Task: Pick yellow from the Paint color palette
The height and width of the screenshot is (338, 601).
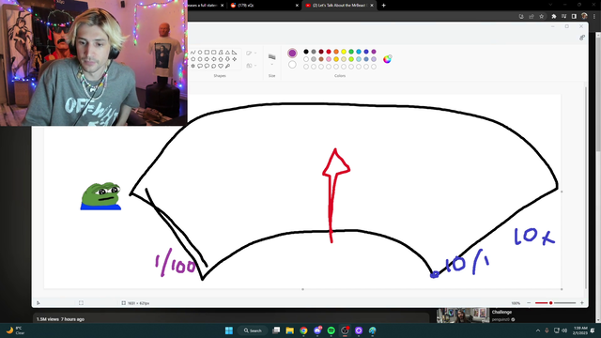Action: pyautogui.click(x=344, y=52)
